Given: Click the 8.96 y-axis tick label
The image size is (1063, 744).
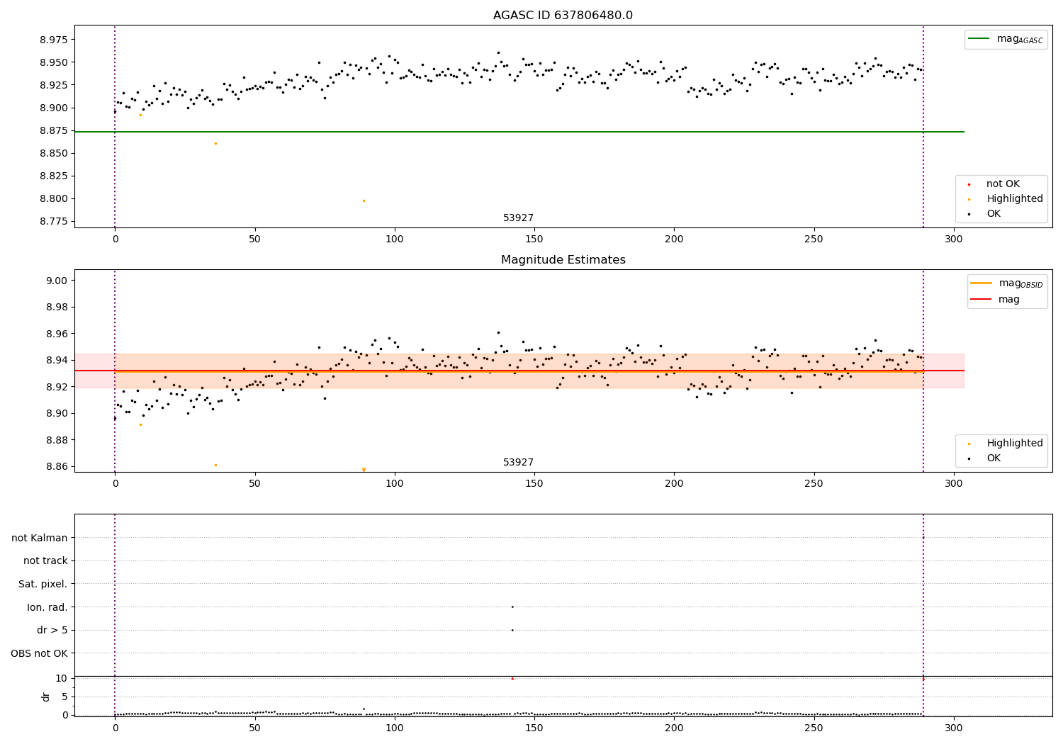Looking at the screenshot, I should pos(57,334).
